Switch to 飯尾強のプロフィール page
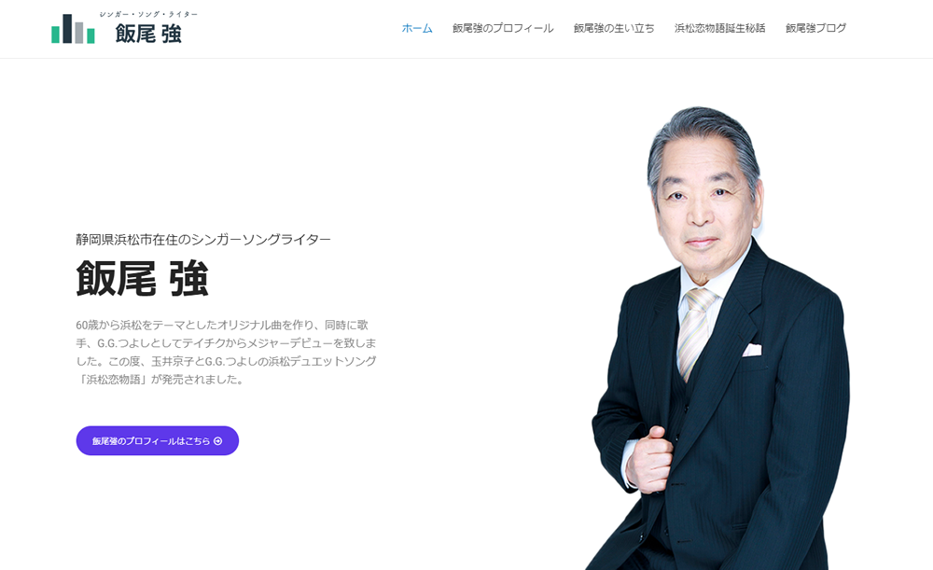Viewport: 933px width, 570px height. click(x=501, y=28)
